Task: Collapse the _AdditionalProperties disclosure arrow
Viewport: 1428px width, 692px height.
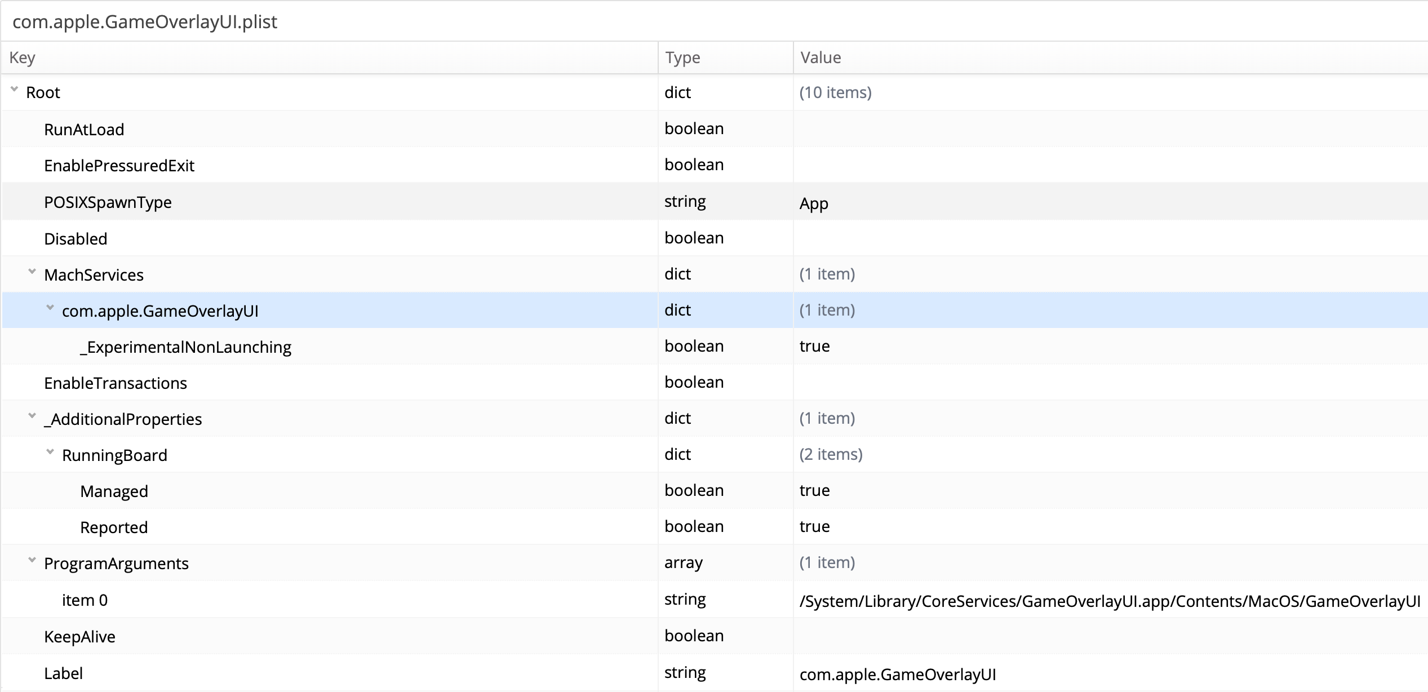Action: (32, 416)
